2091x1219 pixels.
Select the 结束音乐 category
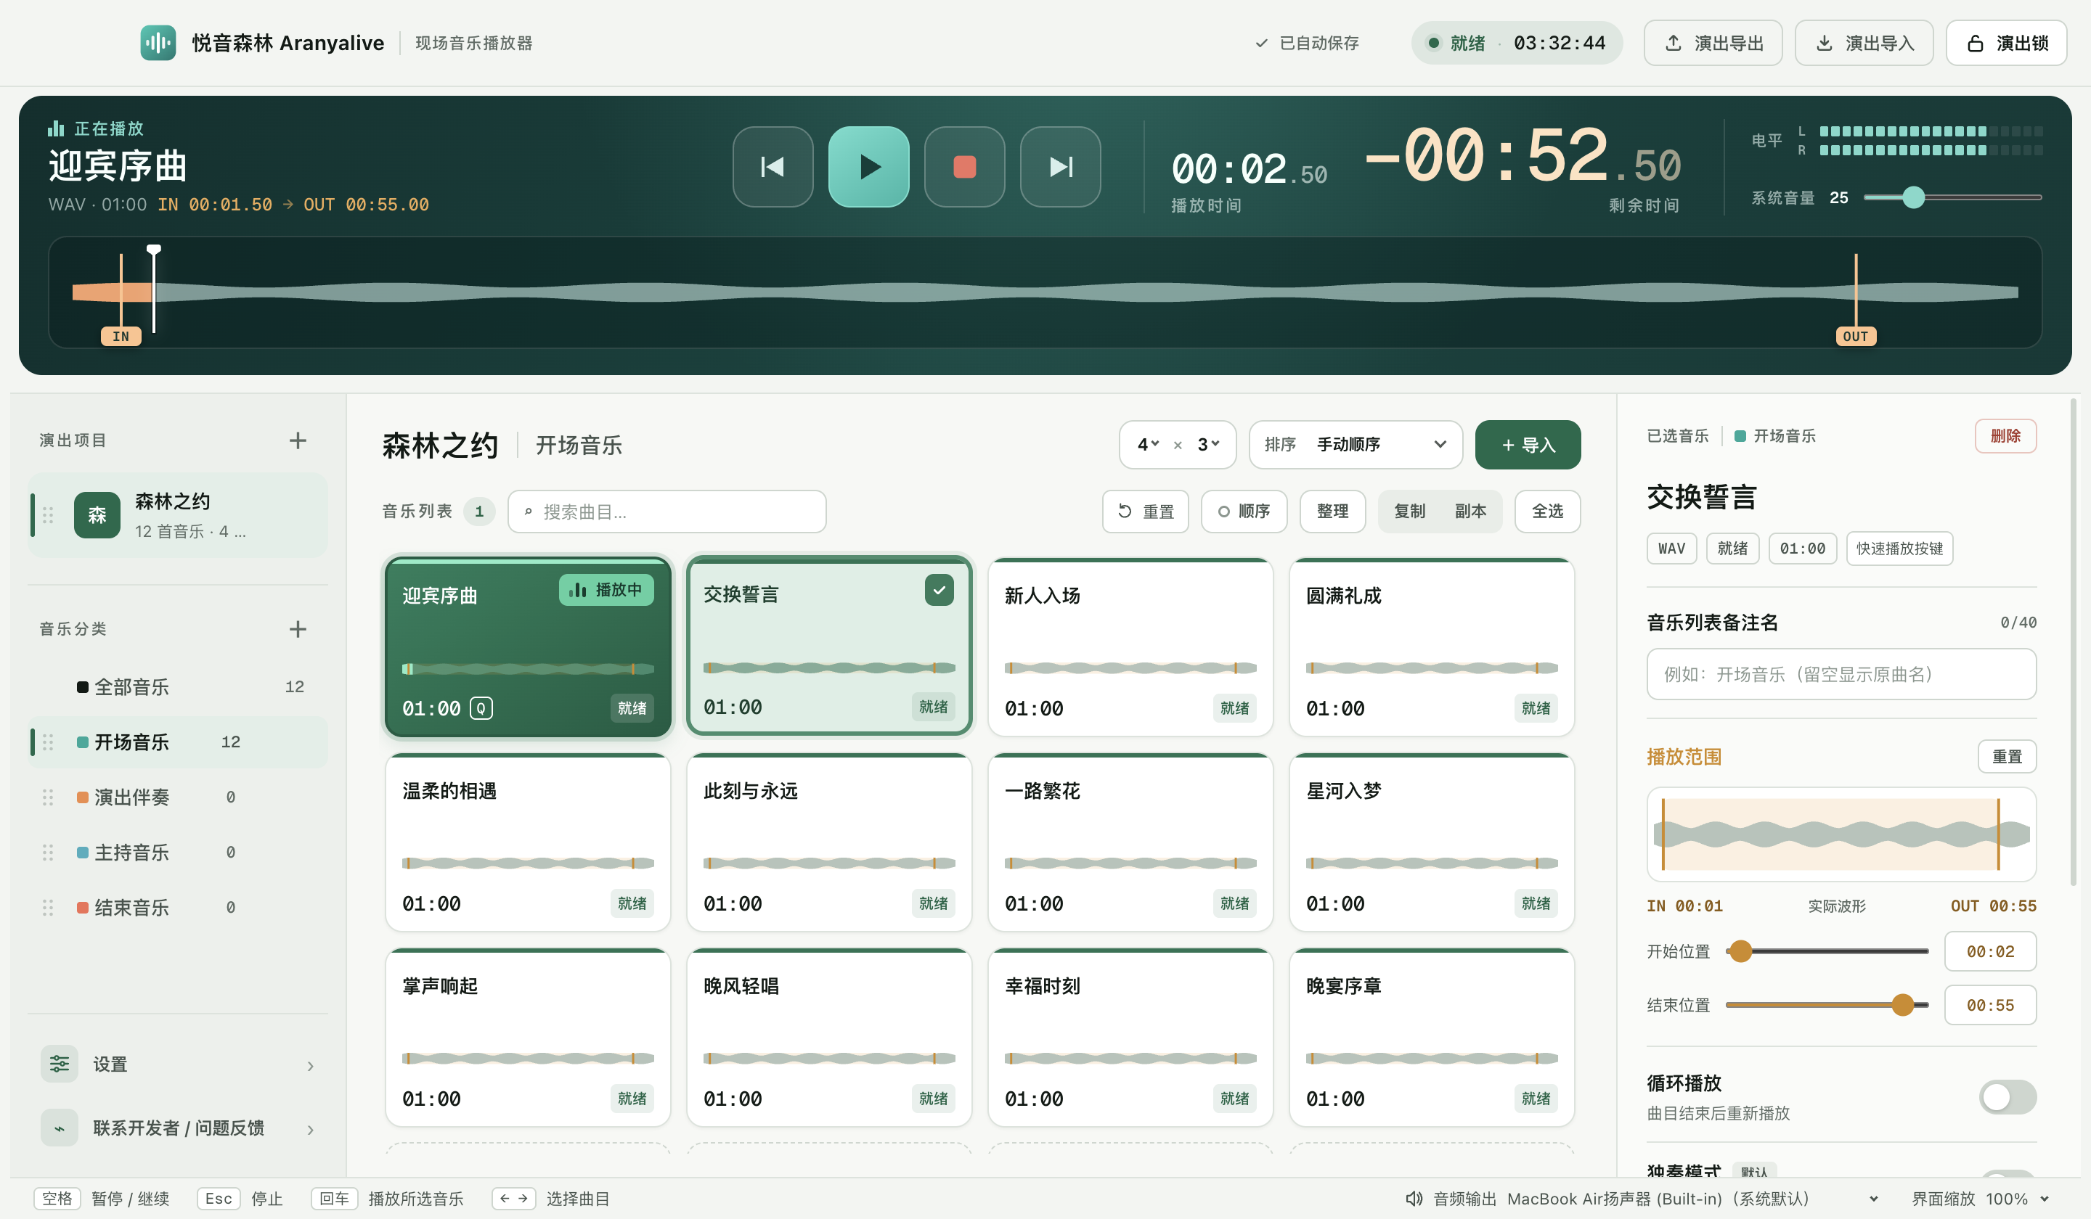(x=179, y=907)
